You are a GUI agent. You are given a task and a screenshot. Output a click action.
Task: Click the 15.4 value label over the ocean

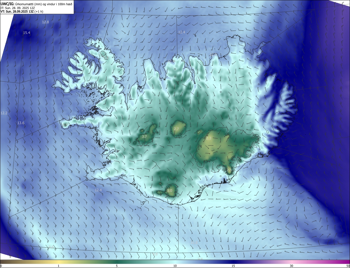[x=27, y=33]
